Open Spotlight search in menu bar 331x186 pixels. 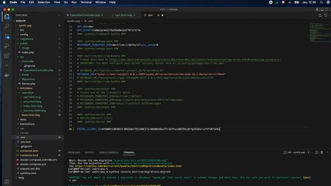[x=321, y=2]
